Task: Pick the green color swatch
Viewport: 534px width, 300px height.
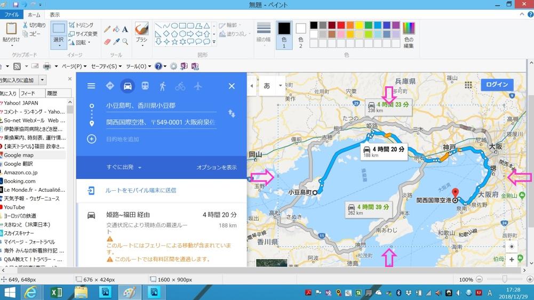Action: 369,25
